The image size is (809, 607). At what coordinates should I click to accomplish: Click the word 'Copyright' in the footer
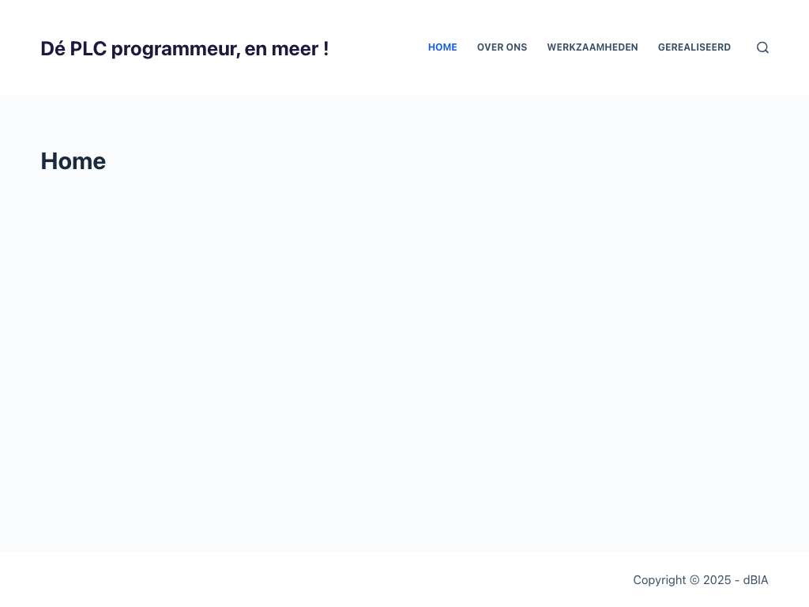pos(660,580)
